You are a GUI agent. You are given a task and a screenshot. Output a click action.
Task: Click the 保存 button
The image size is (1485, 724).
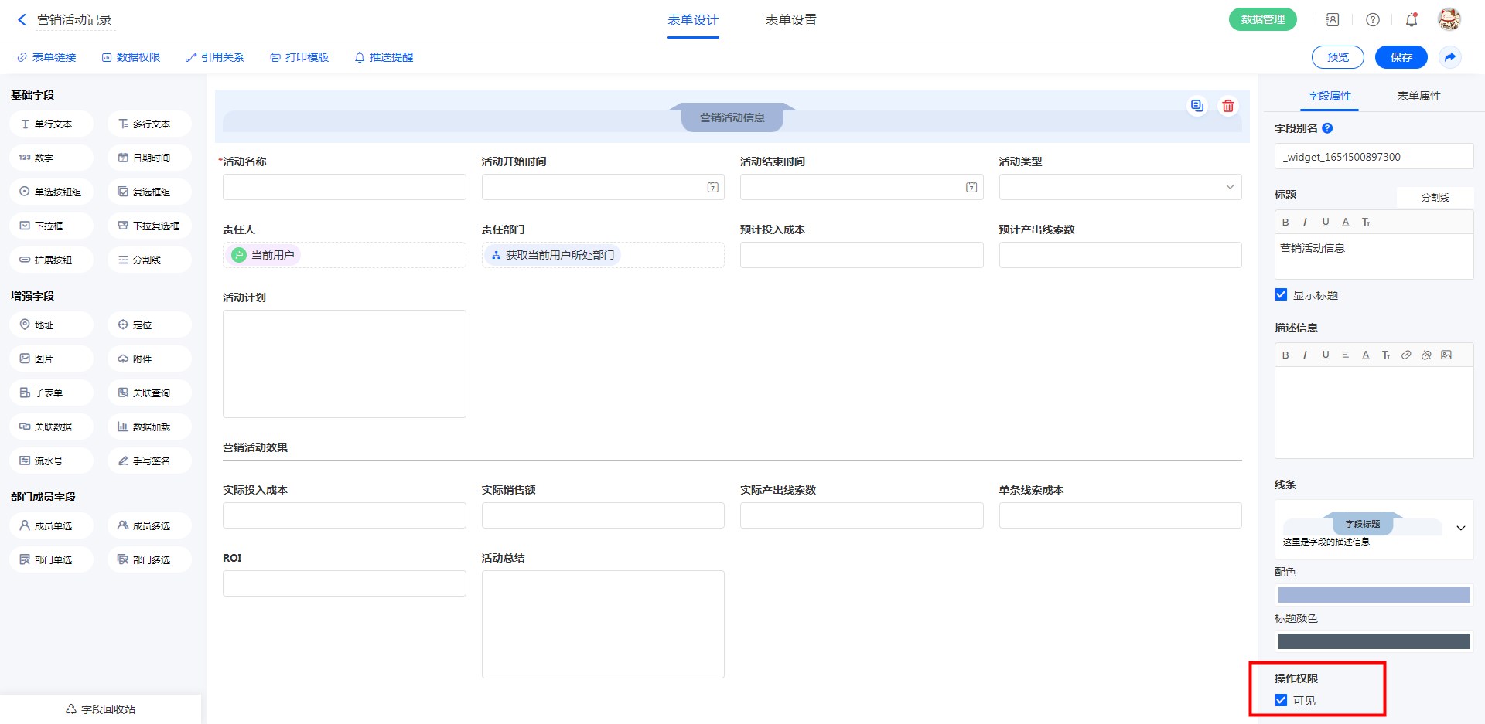[x=1401, y=57]
